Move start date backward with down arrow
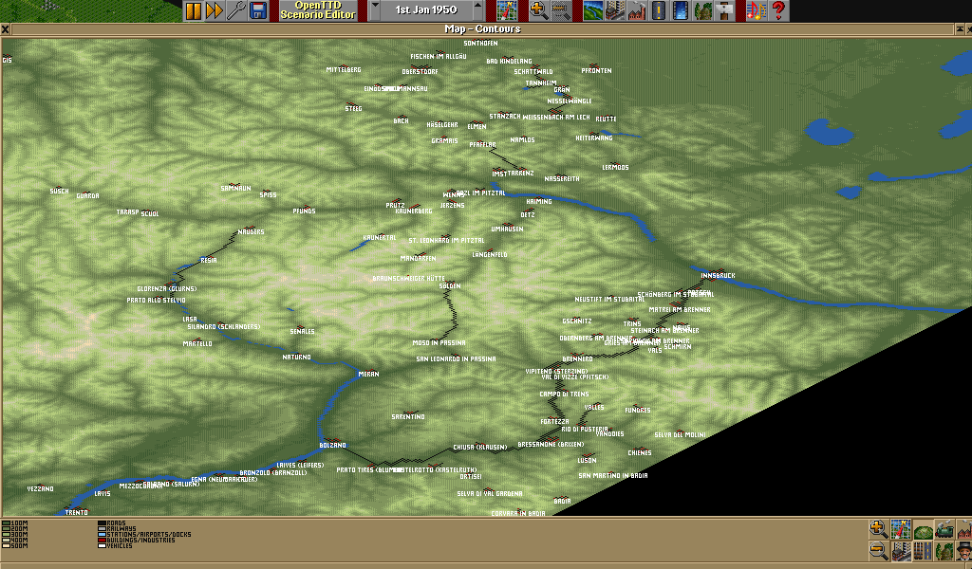The height and width of the screenshot is (569, 972). click(374, 10)
